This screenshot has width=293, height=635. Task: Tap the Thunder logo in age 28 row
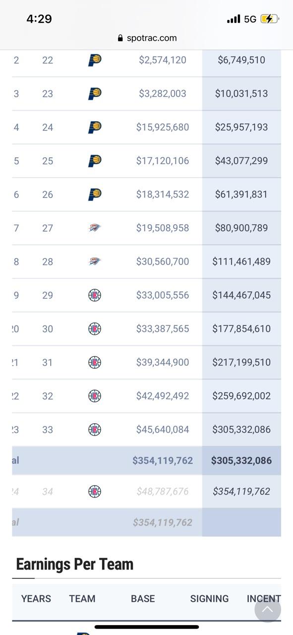[95, 261]
